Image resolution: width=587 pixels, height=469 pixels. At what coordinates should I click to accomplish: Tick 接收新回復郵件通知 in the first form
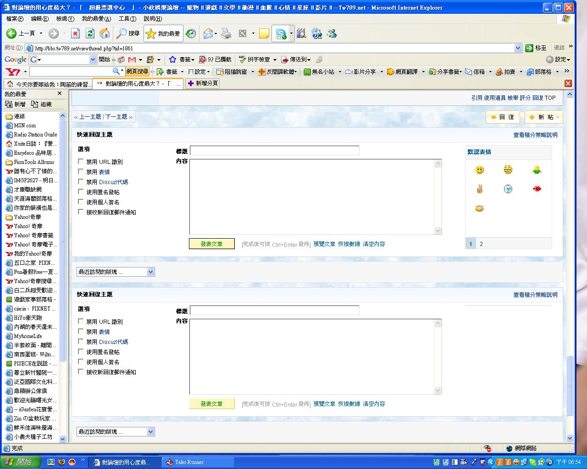point(81,212)
